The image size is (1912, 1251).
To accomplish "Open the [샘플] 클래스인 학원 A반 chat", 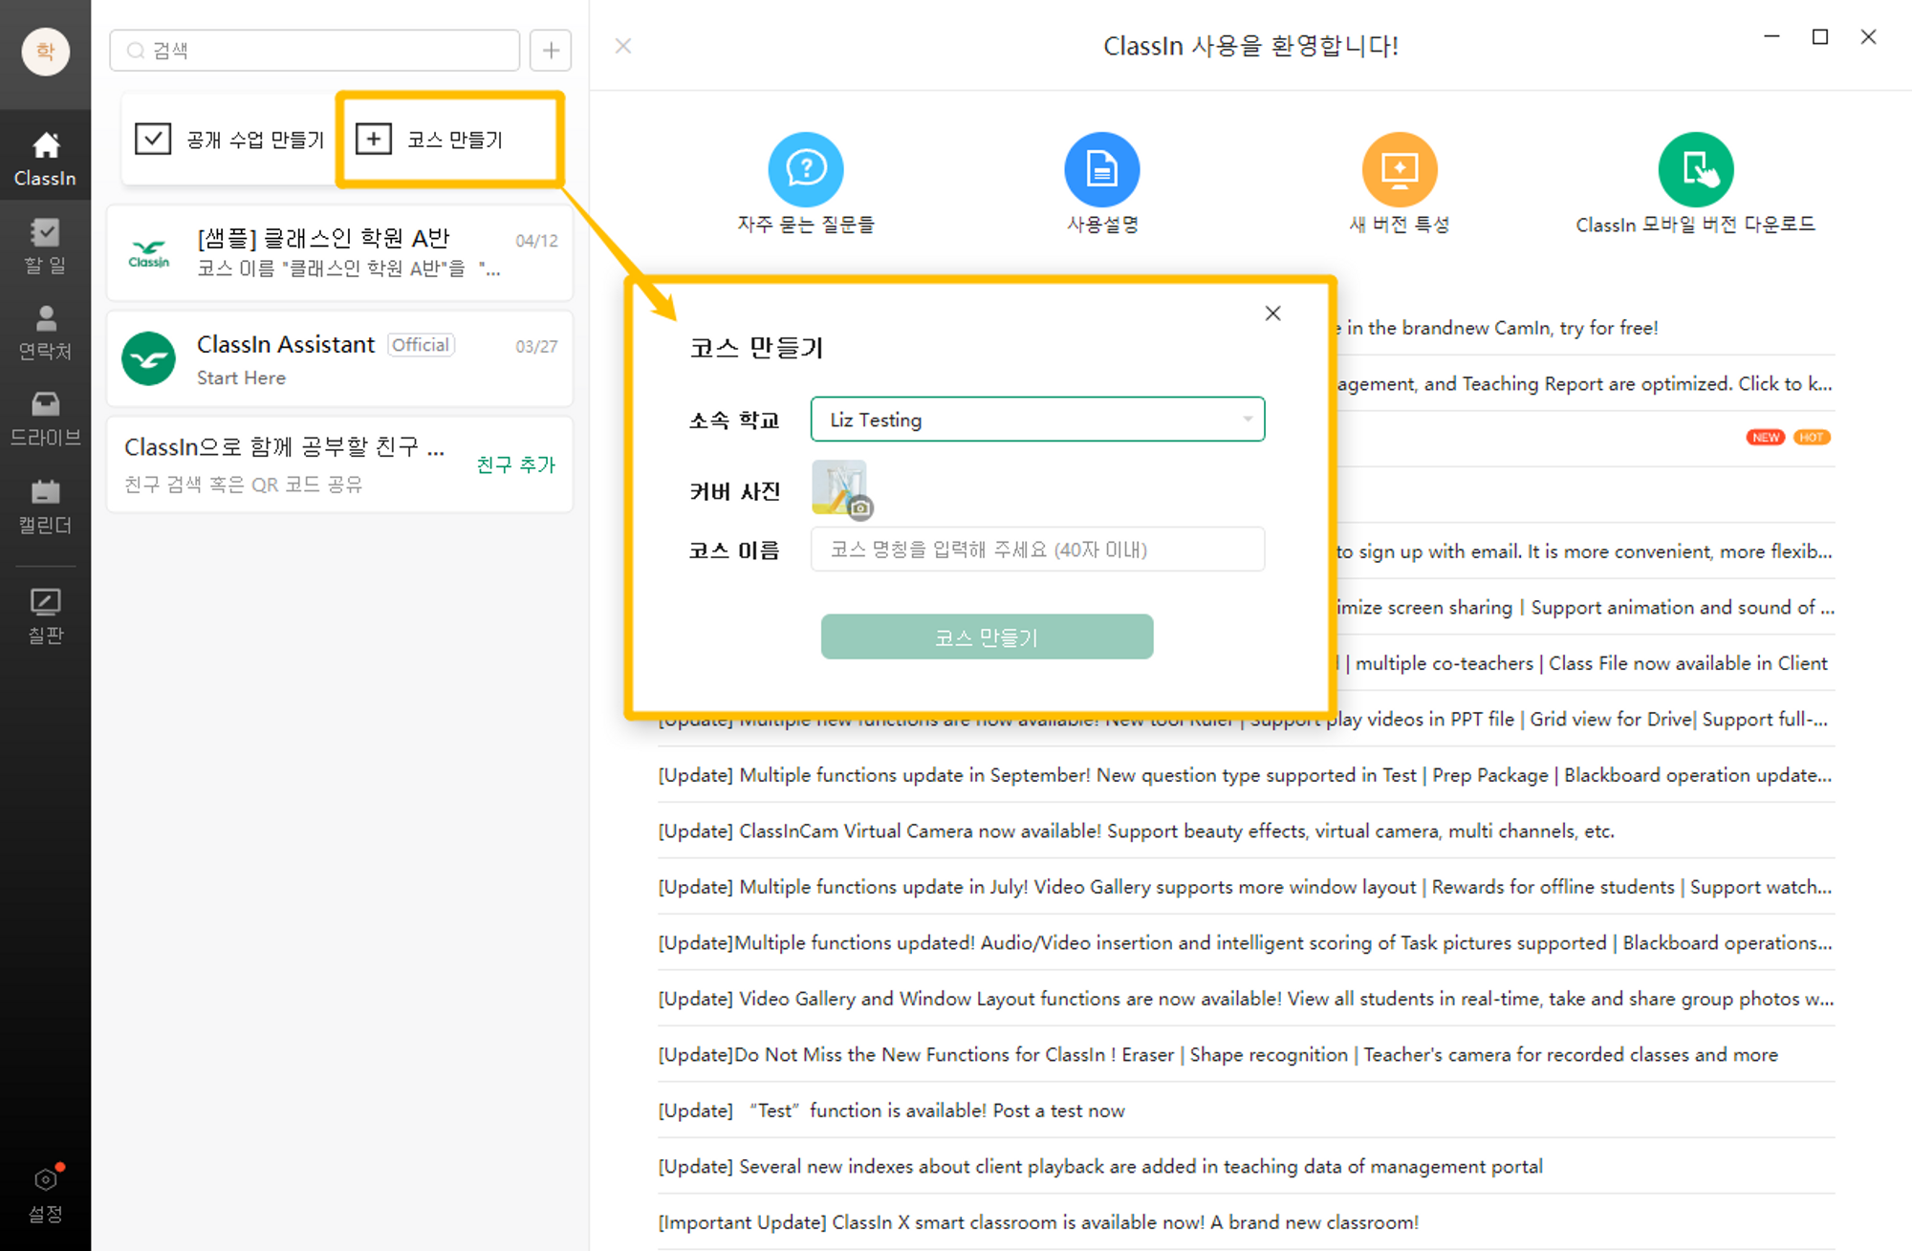I will point(340,252).
